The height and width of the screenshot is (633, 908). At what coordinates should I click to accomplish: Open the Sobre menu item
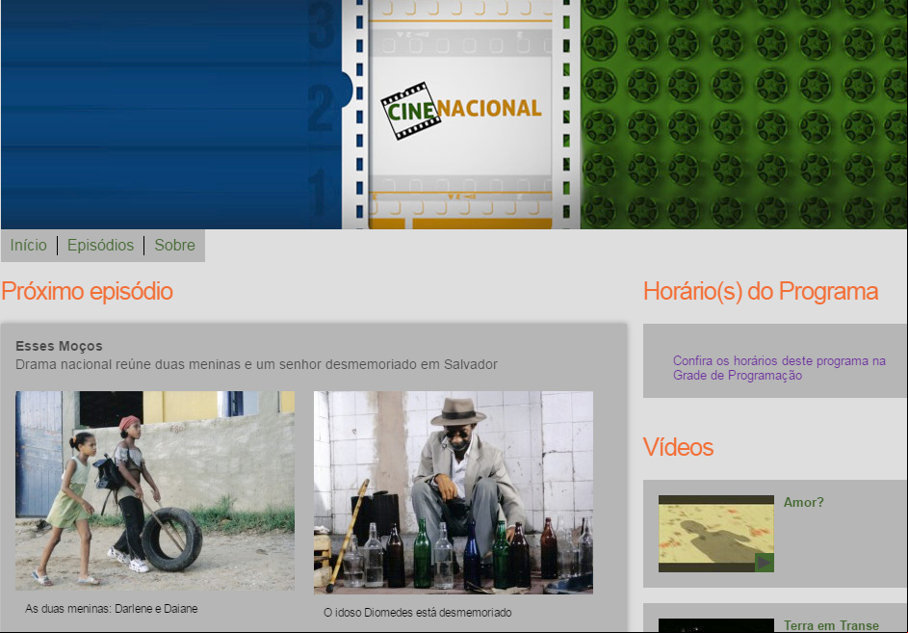pos(174,245)
